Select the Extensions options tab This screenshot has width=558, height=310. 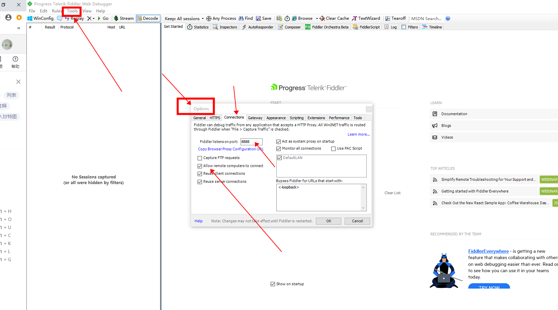click(x=316, y=118)
